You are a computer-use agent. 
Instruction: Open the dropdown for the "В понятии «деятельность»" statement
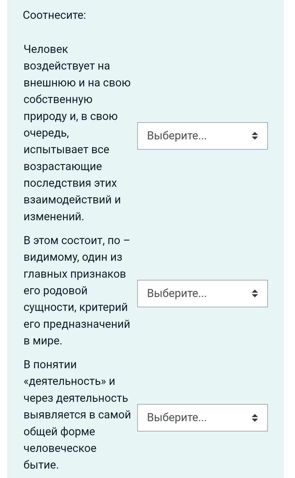(202, 418)
